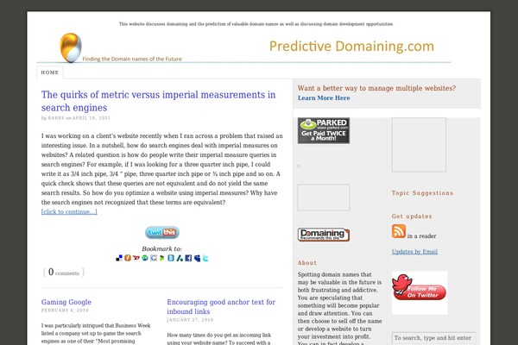Share the post on MySpace

197,258
